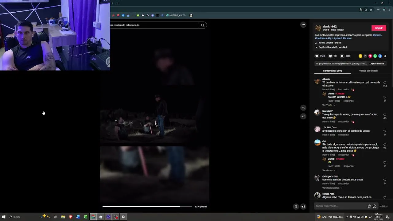Open the 27°C weather widget

(330, 217)
